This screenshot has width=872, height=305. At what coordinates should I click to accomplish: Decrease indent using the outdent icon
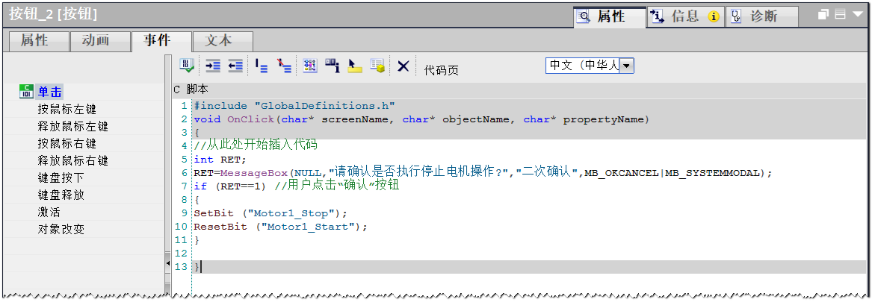click(x=235, y=66)
